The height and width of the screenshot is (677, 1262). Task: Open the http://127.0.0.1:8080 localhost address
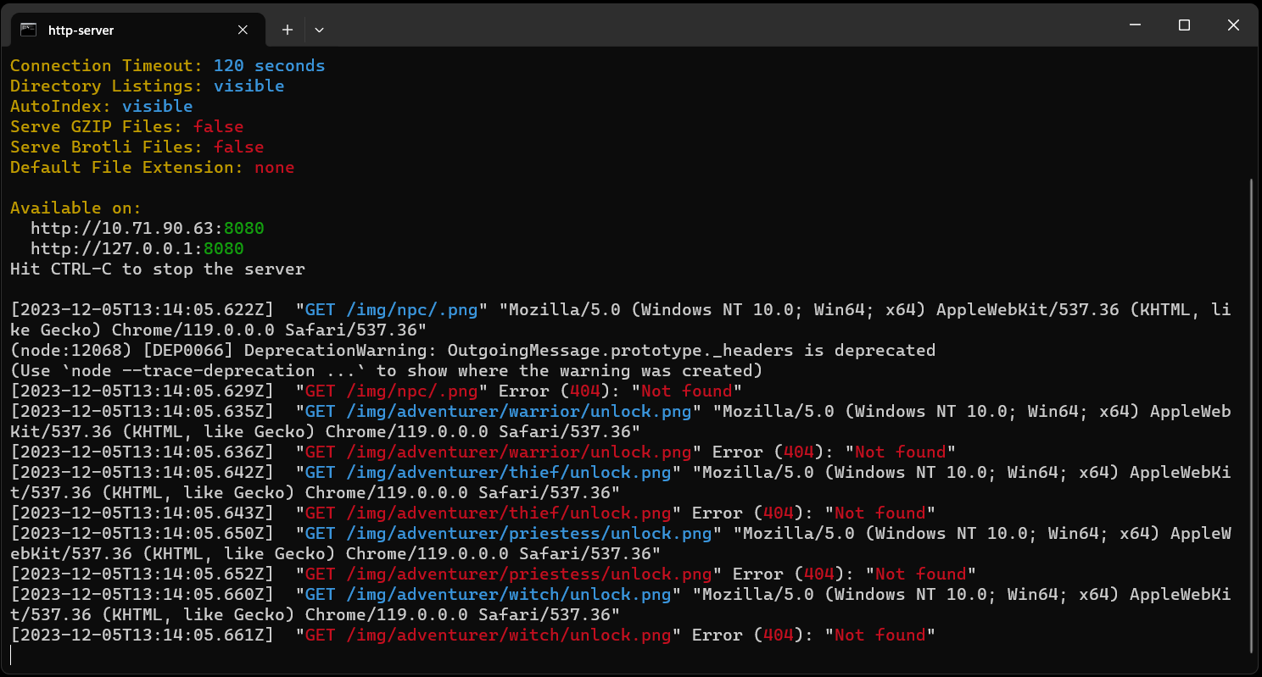coord(137,249)
